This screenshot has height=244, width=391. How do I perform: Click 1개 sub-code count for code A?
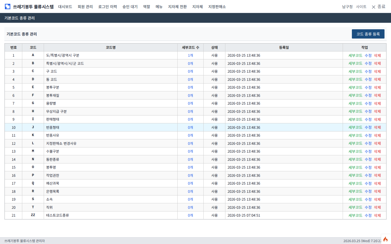coord(190,56)
